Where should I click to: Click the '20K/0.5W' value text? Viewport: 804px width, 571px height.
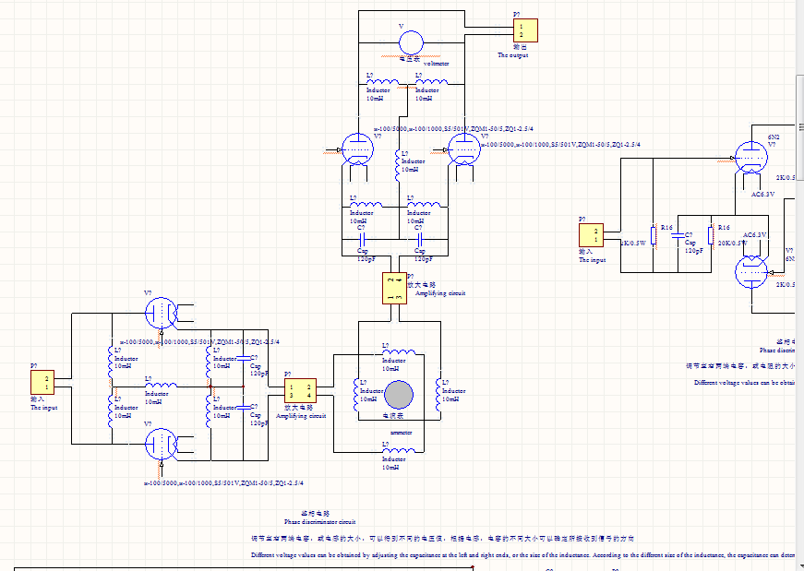(x=732, y=243)
